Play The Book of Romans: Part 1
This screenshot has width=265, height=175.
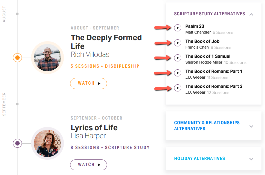tap(178, 73)
